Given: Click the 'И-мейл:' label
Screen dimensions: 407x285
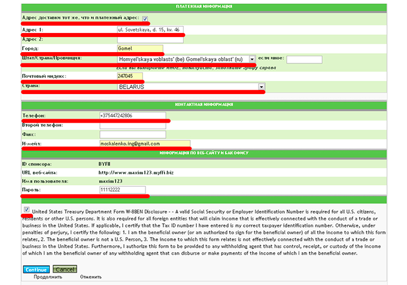Looking at the screenshot, I should tap(32, 144).
